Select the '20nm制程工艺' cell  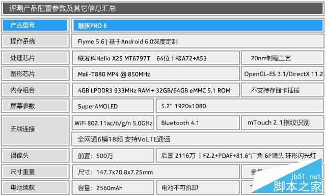pos(283,58)
